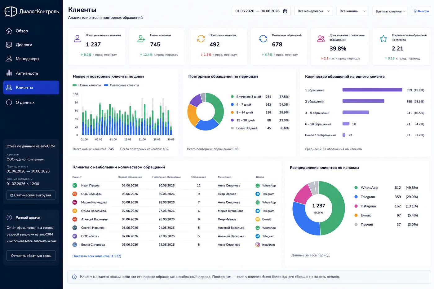Viewport: 434px width, 289px height.
Task: Toggle WhatsApp legend in channel chart
Action: [366, 188]
